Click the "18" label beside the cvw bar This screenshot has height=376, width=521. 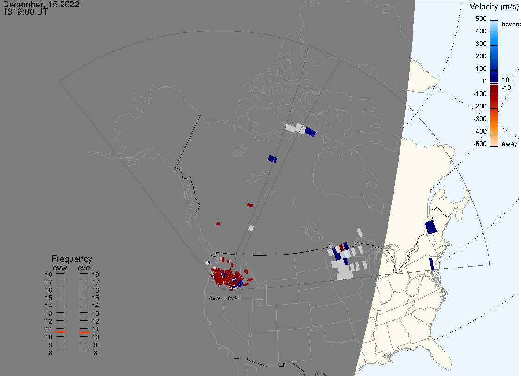tap(49, 275)
